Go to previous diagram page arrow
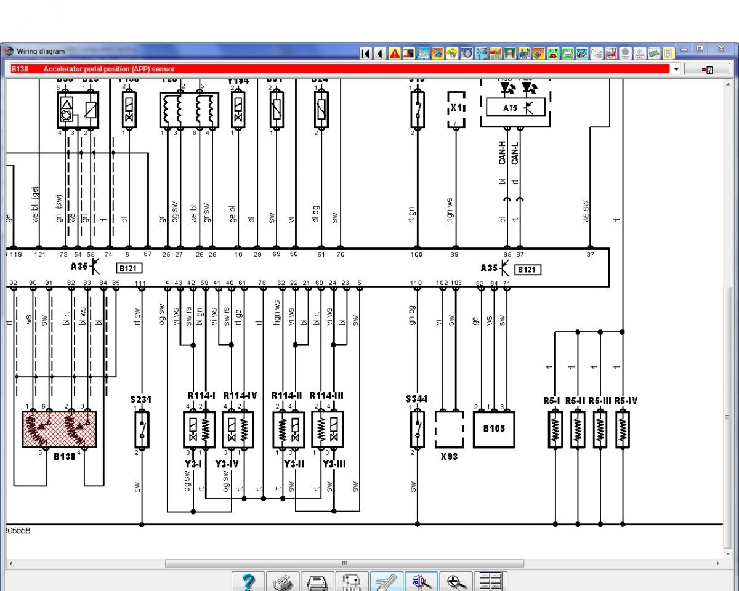The image size is (739, 591). point(379,54)
